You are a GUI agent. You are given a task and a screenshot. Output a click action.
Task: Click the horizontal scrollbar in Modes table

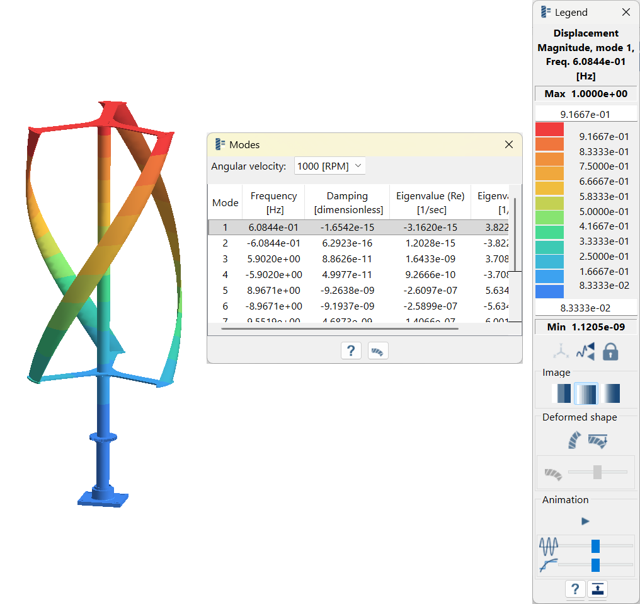click(x=340, y=328)
